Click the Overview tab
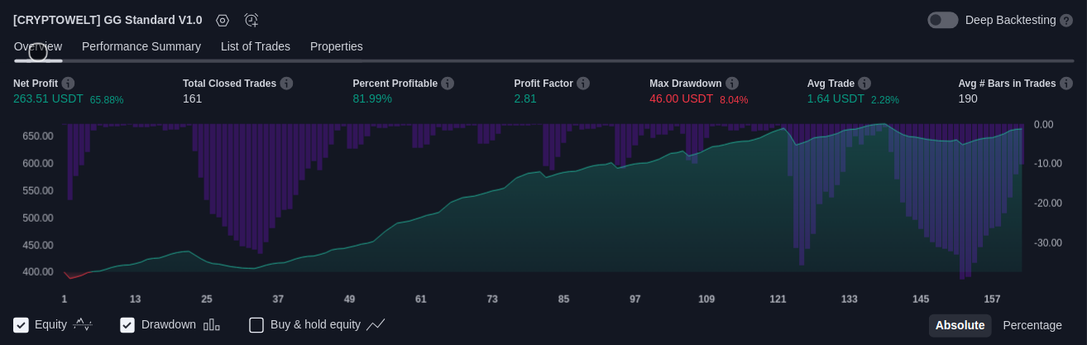The image size is (1087, 345). click(x=38, y=46)
